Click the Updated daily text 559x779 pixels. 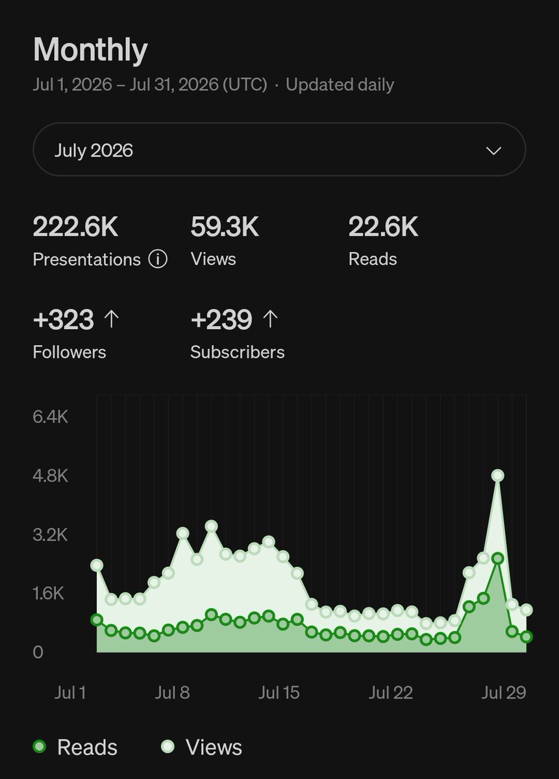pyautogui.click(x=340, y=84)
